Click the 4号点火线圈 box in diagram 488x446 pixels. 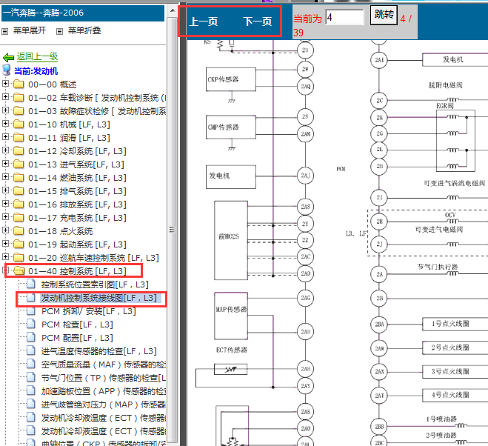tap(455, 395)
